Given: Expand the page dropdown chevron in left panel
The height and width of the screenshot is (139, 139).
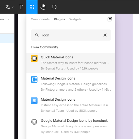Looking at the screenshot, I should [x=9, y=19].
